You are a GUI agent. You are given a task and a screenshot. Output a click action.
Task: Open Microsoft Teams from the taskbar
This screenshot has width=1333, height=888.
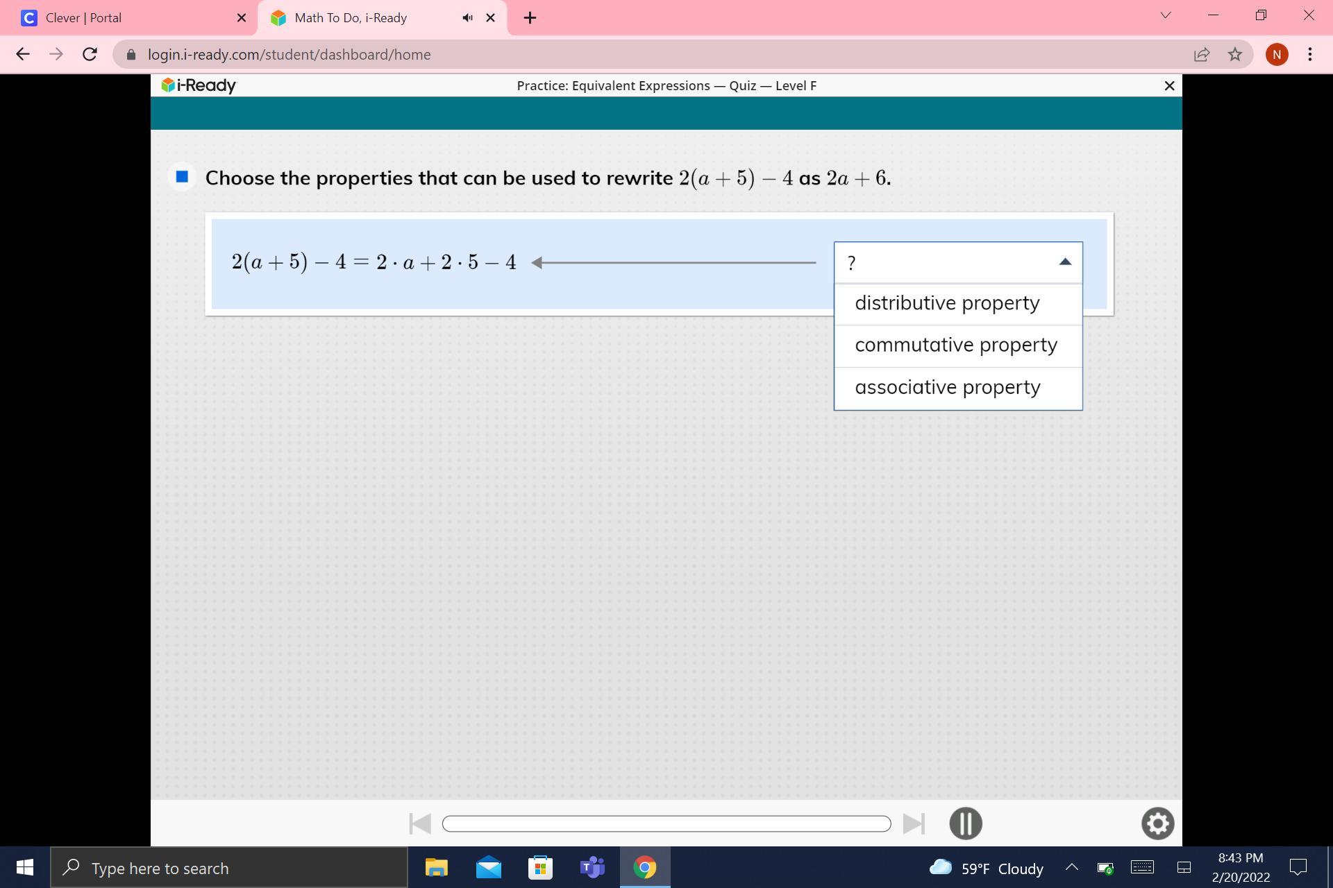tap(592, 867)
